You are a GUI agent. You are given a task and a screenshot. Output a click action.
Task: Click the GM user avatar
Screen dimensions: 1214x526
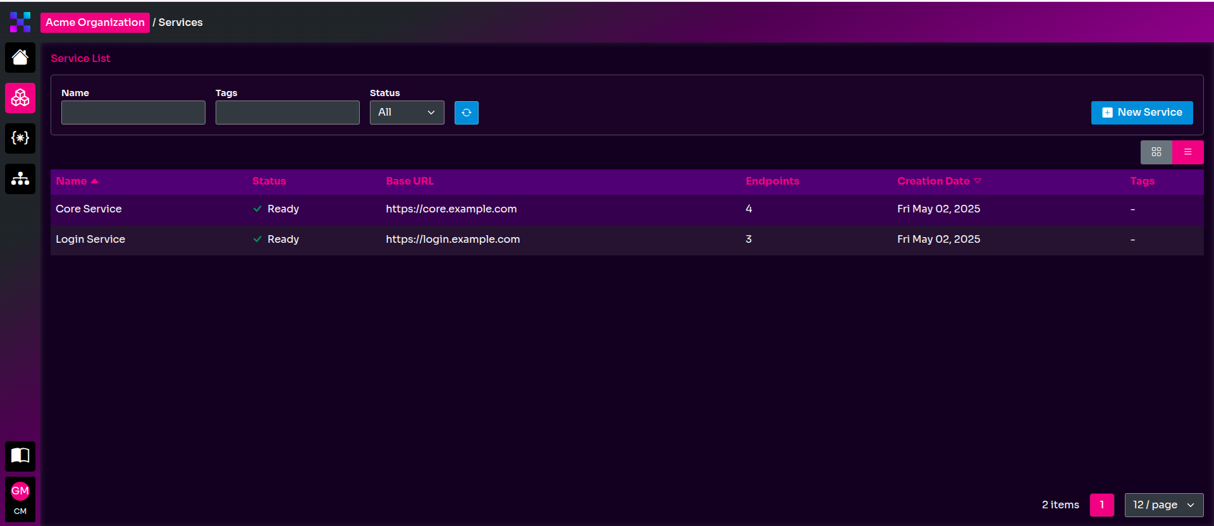[x=20, y=491]
